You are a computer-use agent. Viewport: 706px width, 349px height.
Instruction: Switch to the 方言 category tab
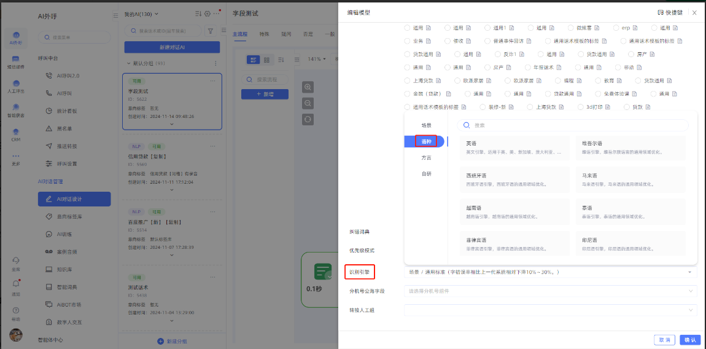[x=426, y=158]
